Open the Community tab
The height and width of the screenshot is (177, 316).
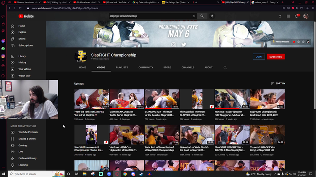point(146,68)
